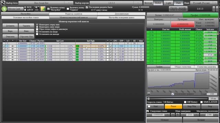Viewport: 220px width, 123px height.
Task: Click the Меньше bet button
Action: (164, 120)
